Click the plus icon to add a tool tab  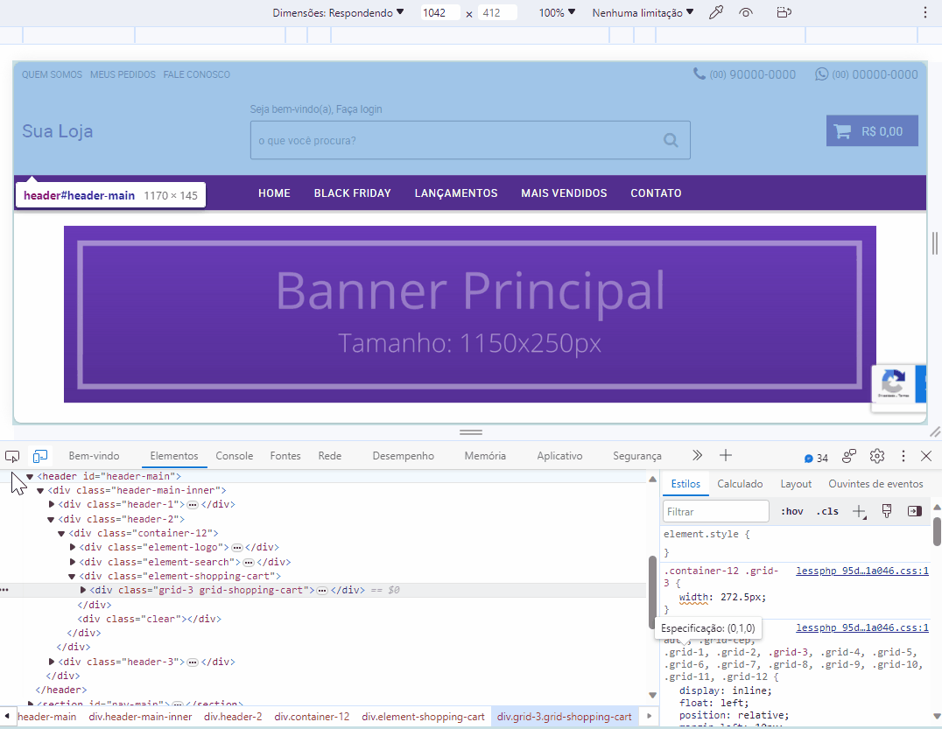(726, 456)
